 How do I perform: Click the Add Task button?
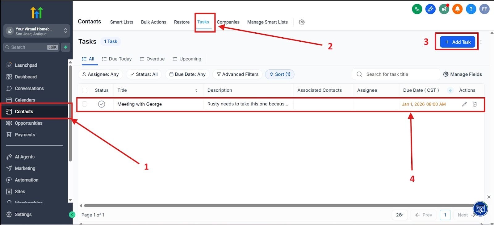457,42
